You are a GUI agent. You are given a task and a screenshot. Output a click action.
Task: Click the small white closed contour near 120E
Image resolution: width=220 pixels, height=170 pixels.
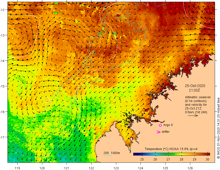coord(47,99)
